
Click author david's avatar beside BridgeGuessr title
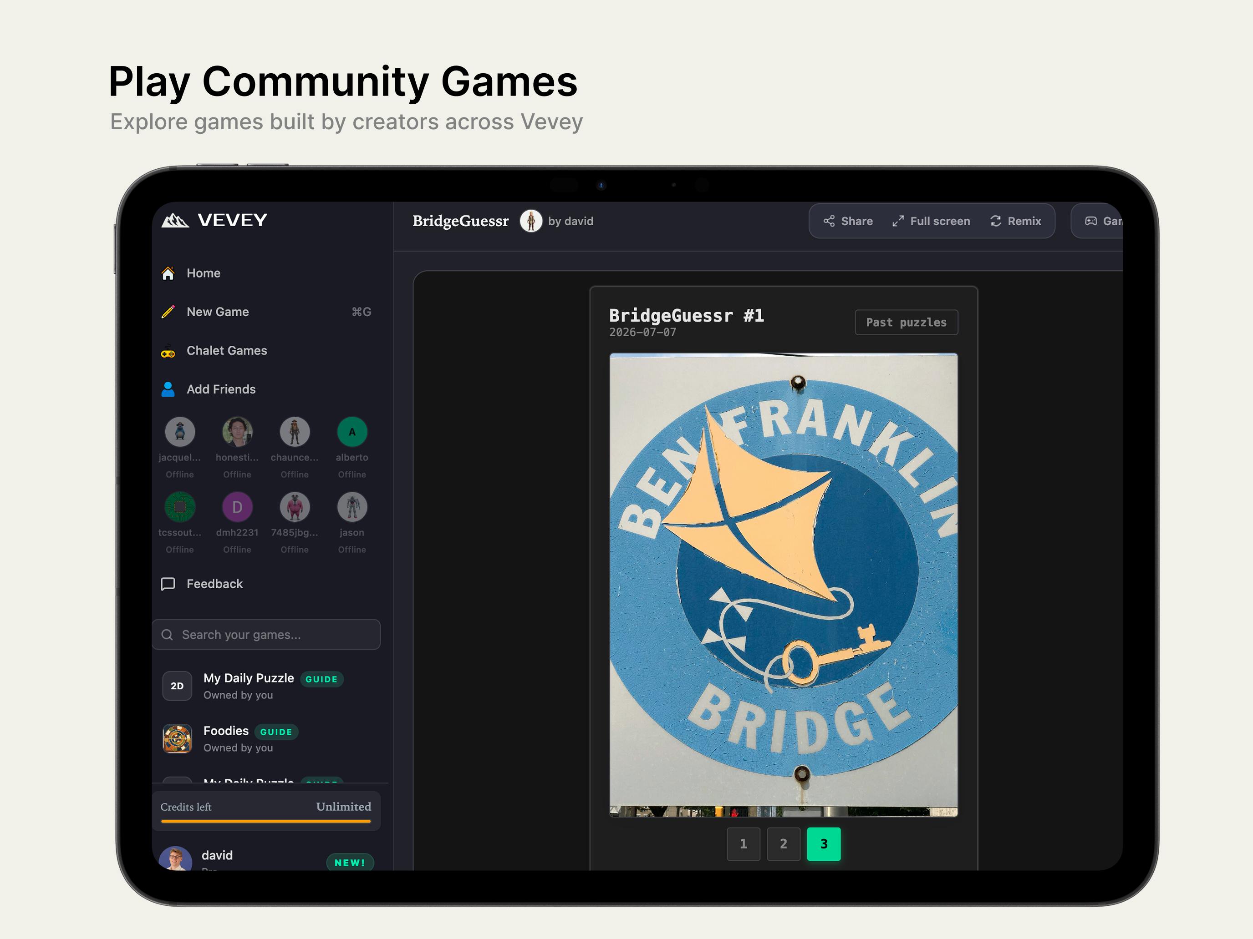(531, 221)
